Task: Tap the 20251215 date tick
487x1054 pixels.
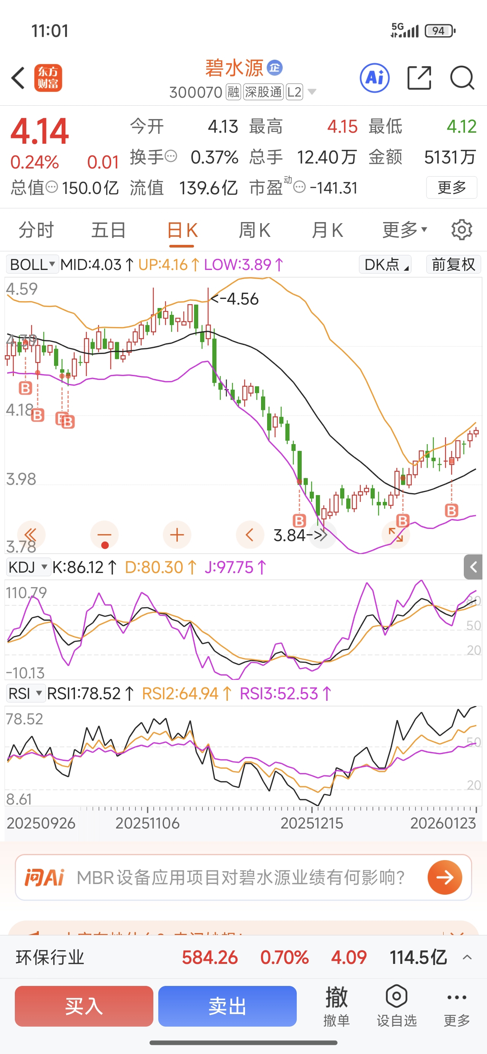Action: coord(312,823)
